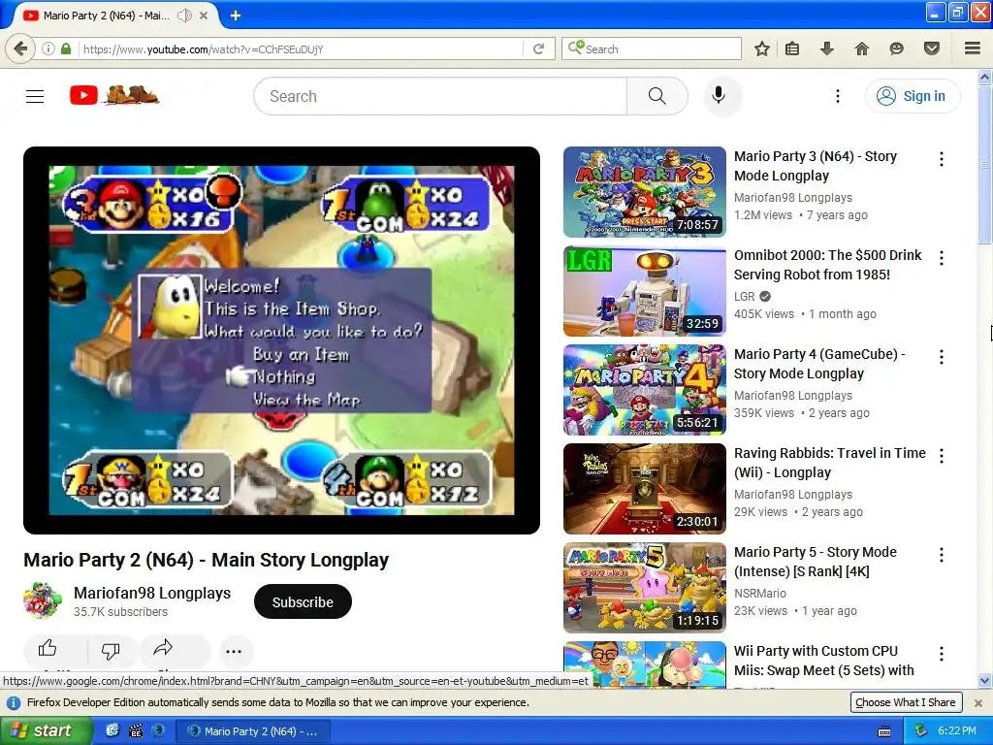
Task: Like the video with thumbs up
Action: coord(48,649)
